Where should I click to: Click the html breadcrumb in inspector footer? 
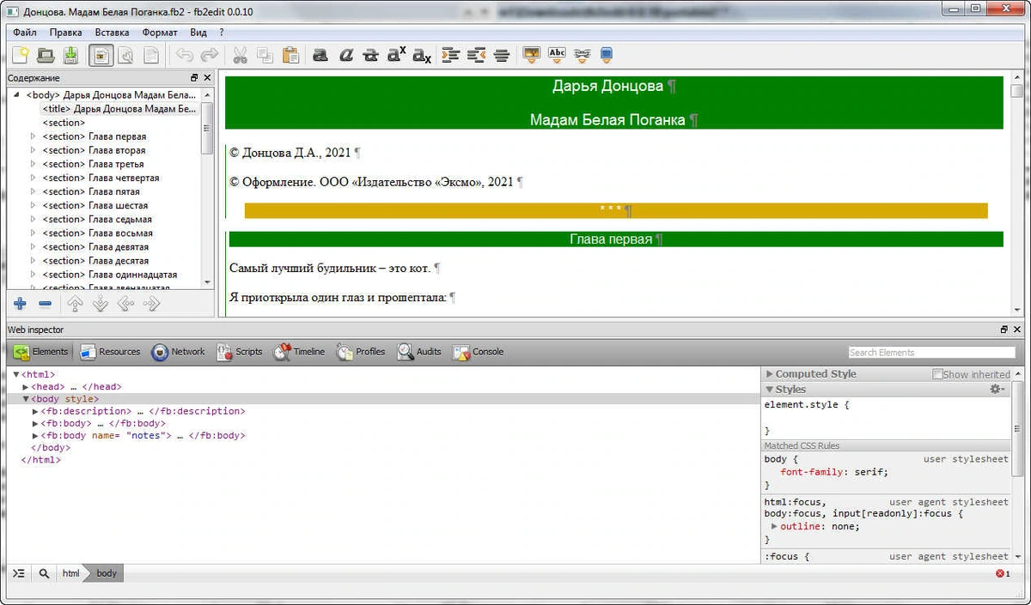point(70,573)
